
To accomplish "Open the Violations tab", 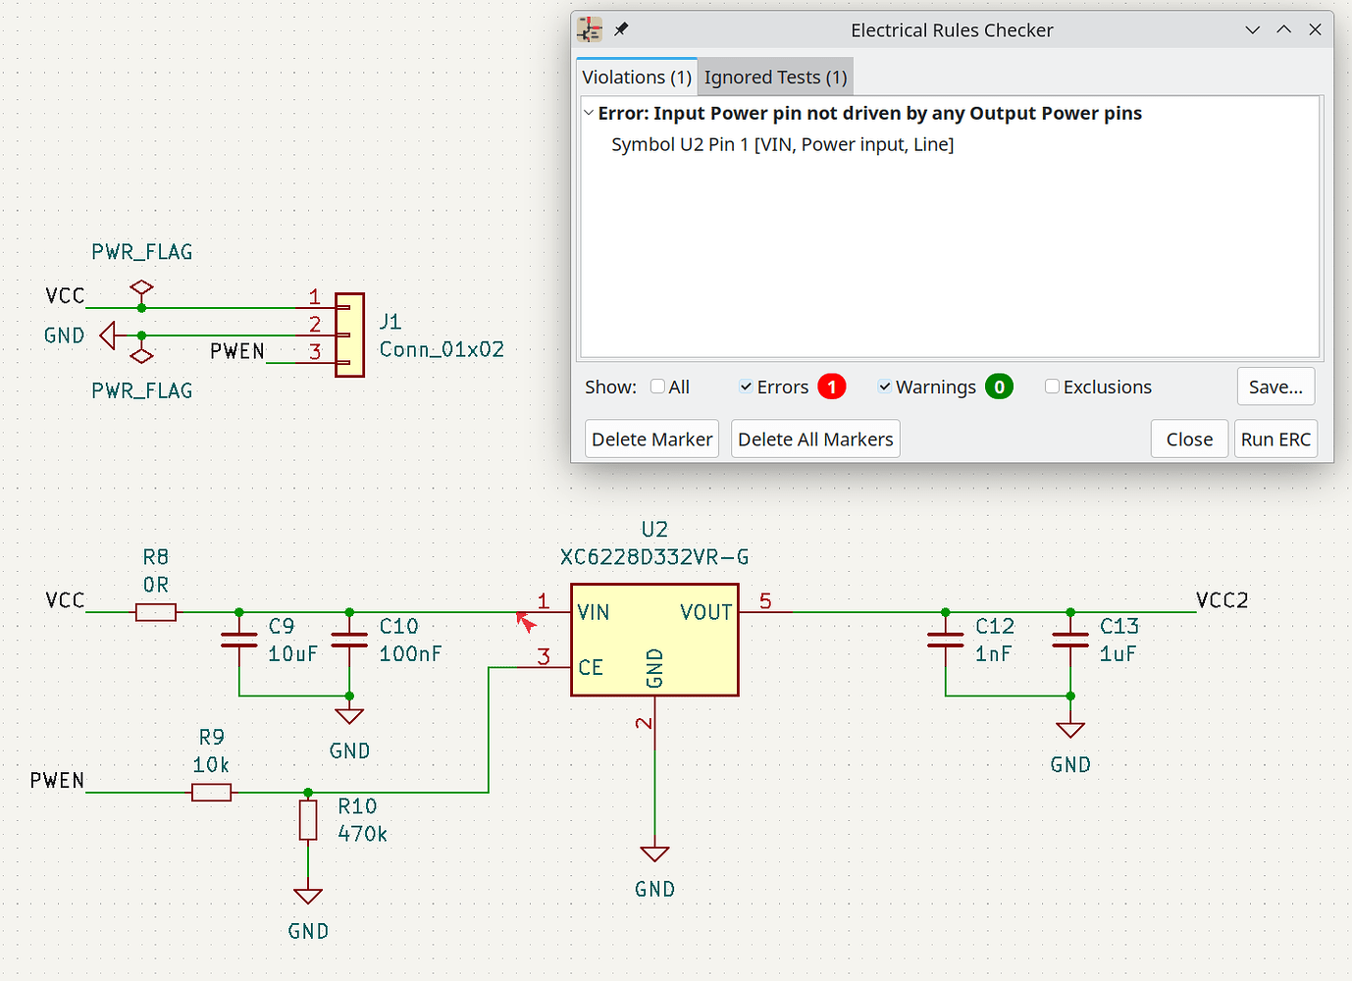I will (x=636, y=77).
